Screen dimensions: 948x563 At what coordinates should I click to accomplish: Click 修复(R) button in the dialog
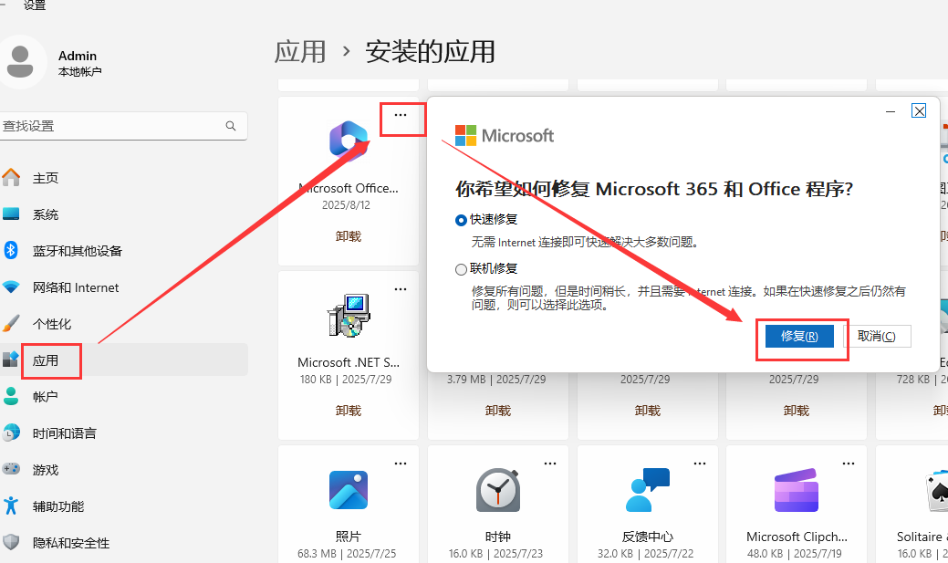pyautogui.click(x=799, y=336)
